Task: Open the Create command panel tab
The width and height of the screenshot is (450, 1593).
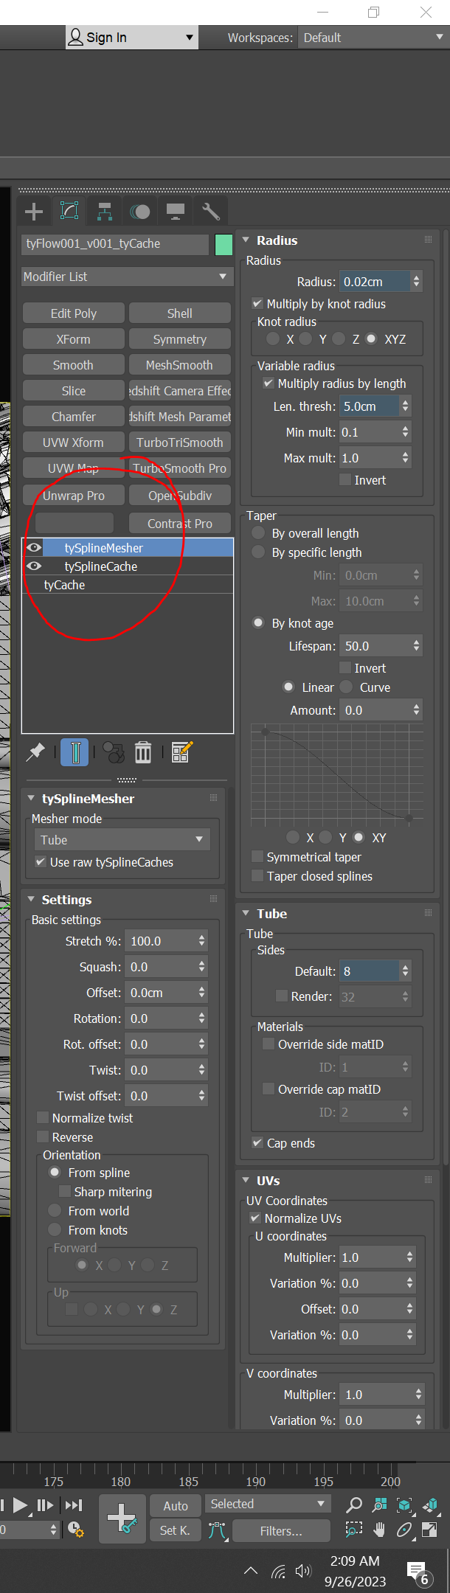Action: point(34,212)
